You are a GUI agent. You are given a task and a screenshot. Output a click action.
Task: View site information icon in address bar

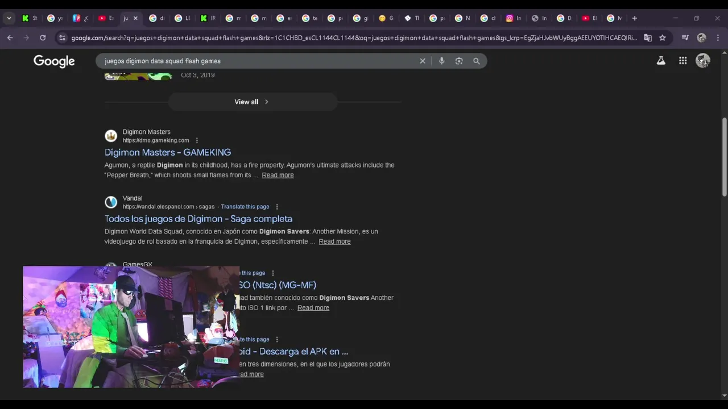62,38
